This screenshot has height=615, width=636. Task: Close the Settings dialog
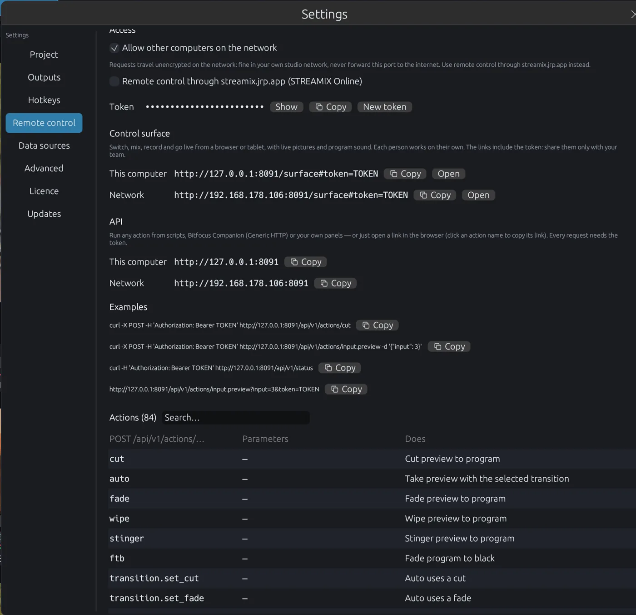[x=633, y=14]
